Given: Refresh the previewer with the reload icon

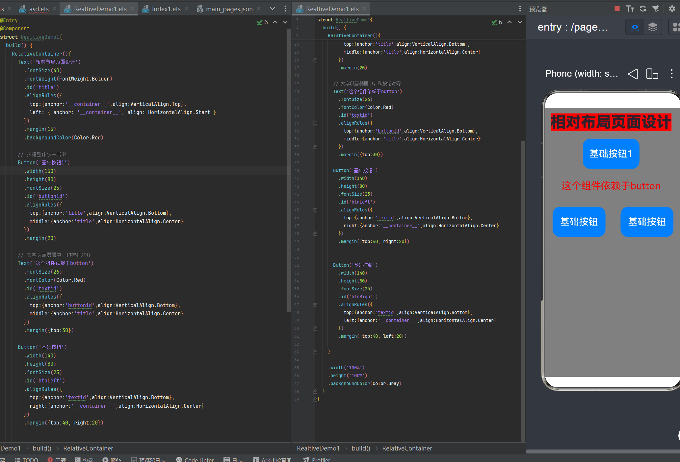Looking at the screenshot, I should [643, 9].
